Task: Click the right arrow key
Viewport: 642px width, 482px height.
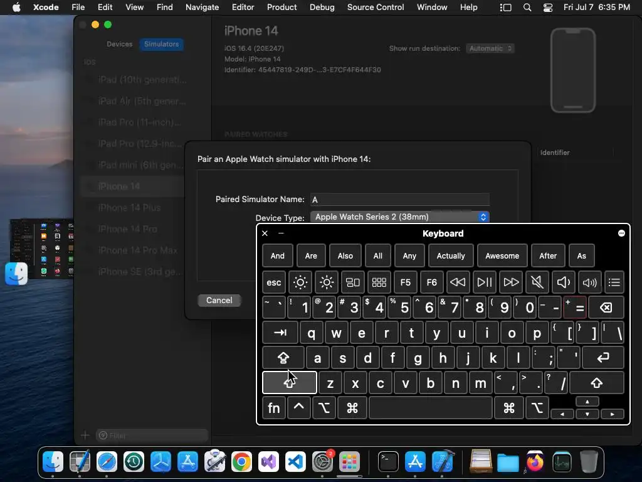Action: coord(613,414)
